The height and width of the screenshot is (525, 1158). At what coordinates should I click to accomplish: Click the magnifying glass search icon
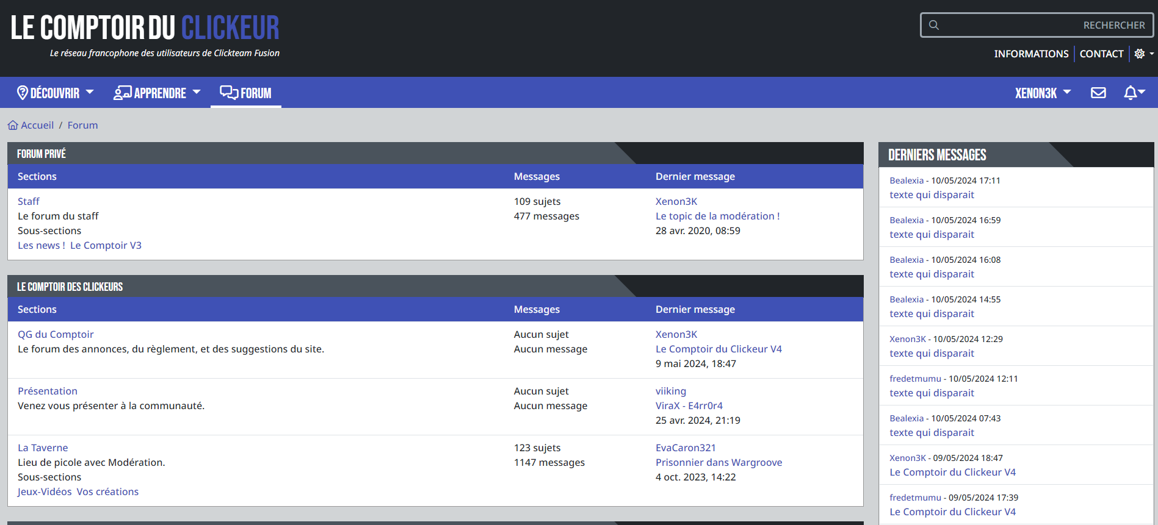(x=934, y=25)
